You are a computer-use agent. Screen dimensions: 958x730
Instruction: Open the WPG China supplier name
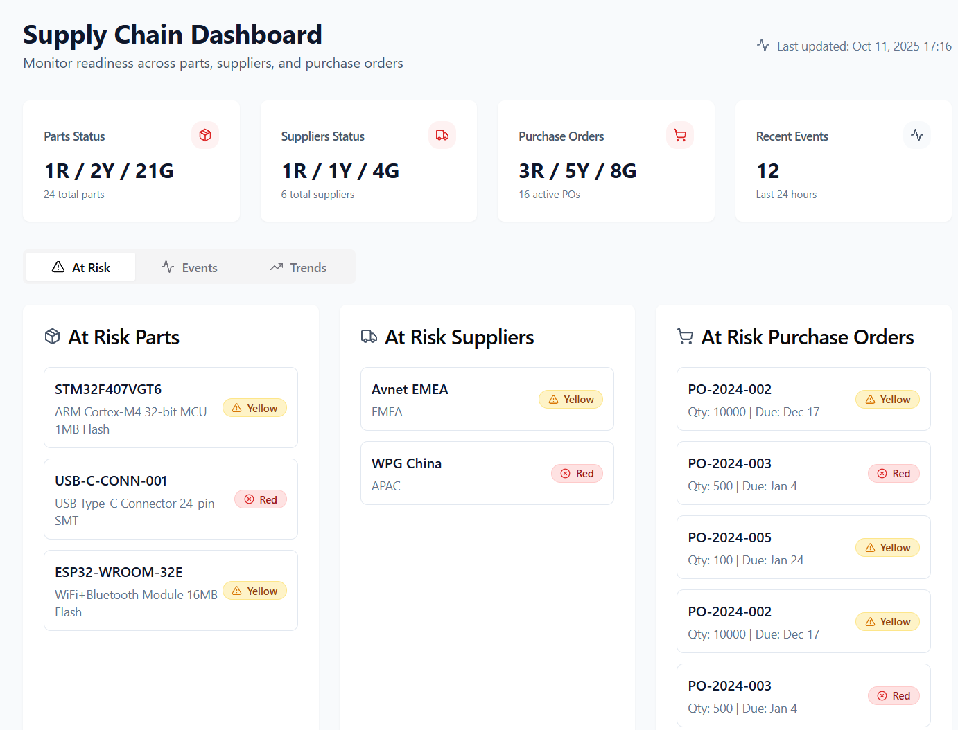click(x=406, y=463)
